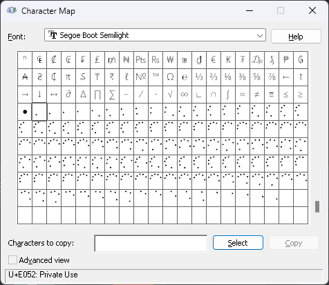Pick the increment Δ character cell
This screenshot has height=285, width=329.
click(x=83, y=95)
